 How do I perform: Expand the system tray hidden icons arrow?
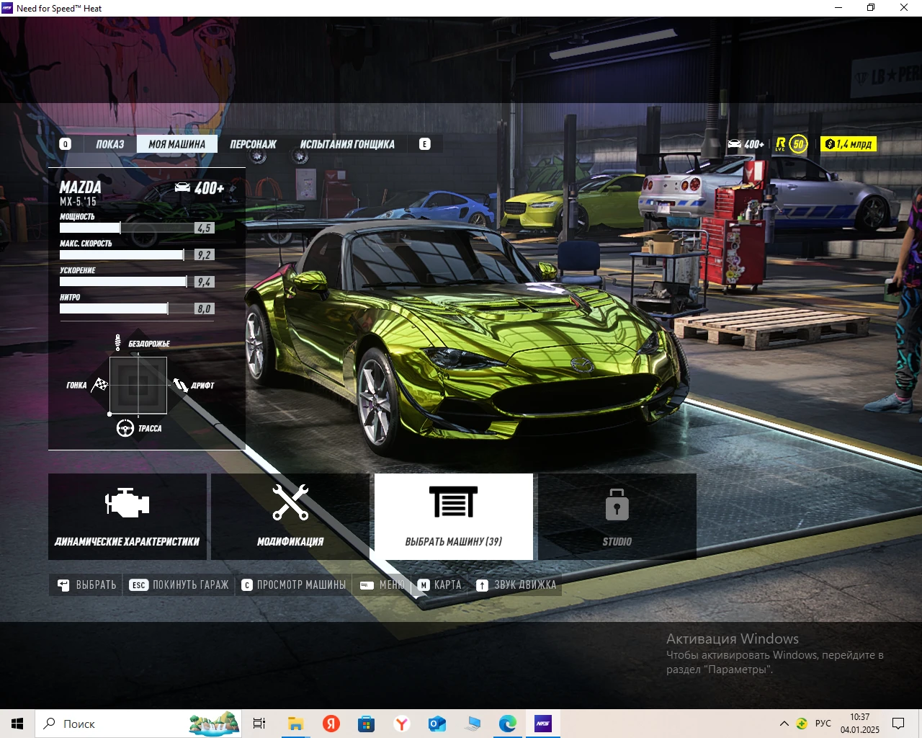click(x=784, y=724)
